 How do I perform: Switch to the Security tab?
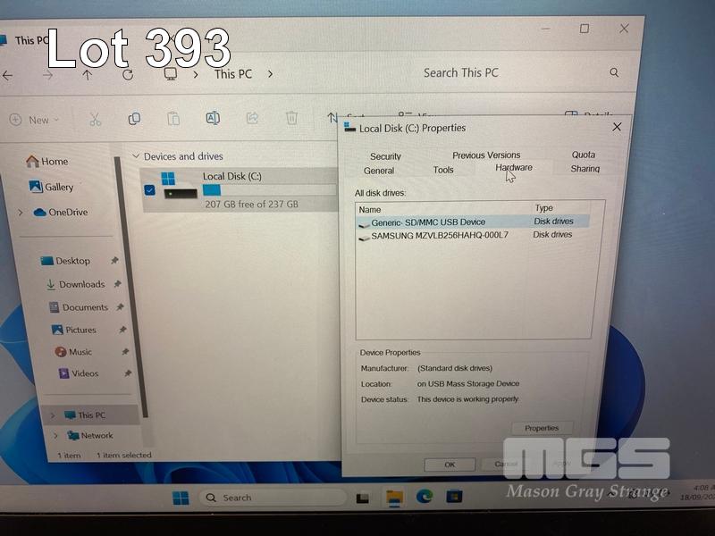point(385,156)
